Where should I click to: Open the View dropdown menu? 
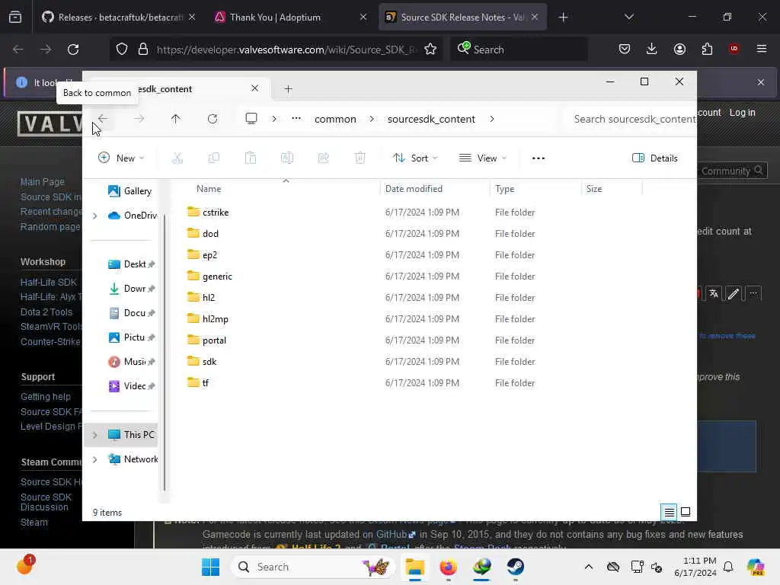(x=483, y=158)
